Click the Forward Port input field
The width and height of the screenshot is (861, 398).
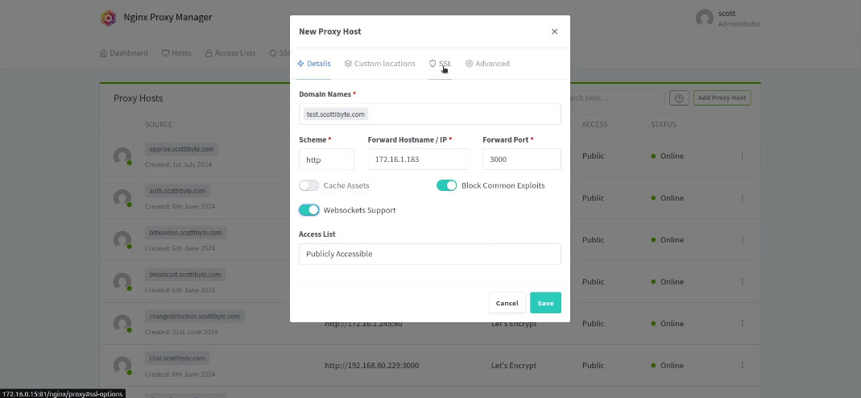click(x=521, y=160)
